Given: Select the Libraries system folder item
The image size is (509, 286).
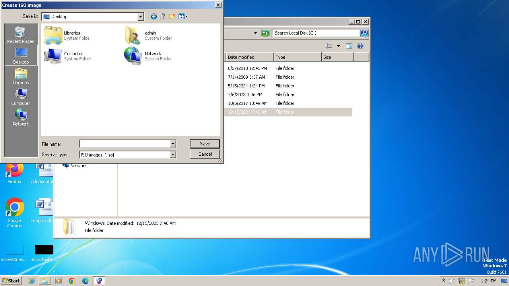Looking at the screenshot, I should [x=68, y=35].
